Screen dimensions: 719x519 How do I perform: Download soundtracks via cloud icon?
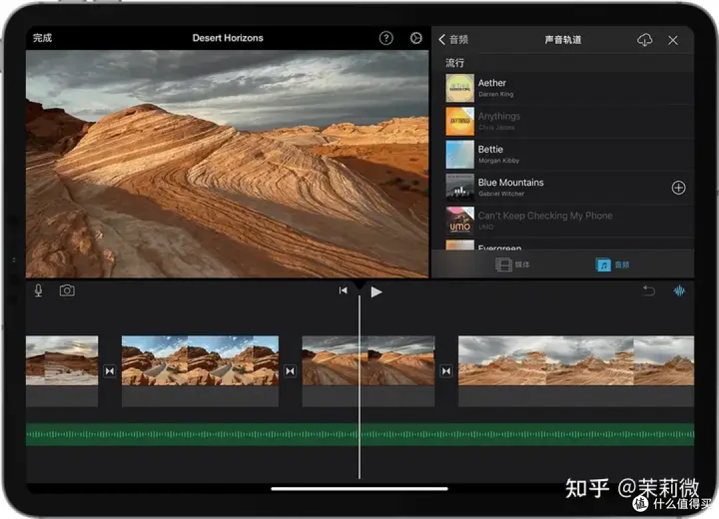pyautogui.click(x=644, y=40)
